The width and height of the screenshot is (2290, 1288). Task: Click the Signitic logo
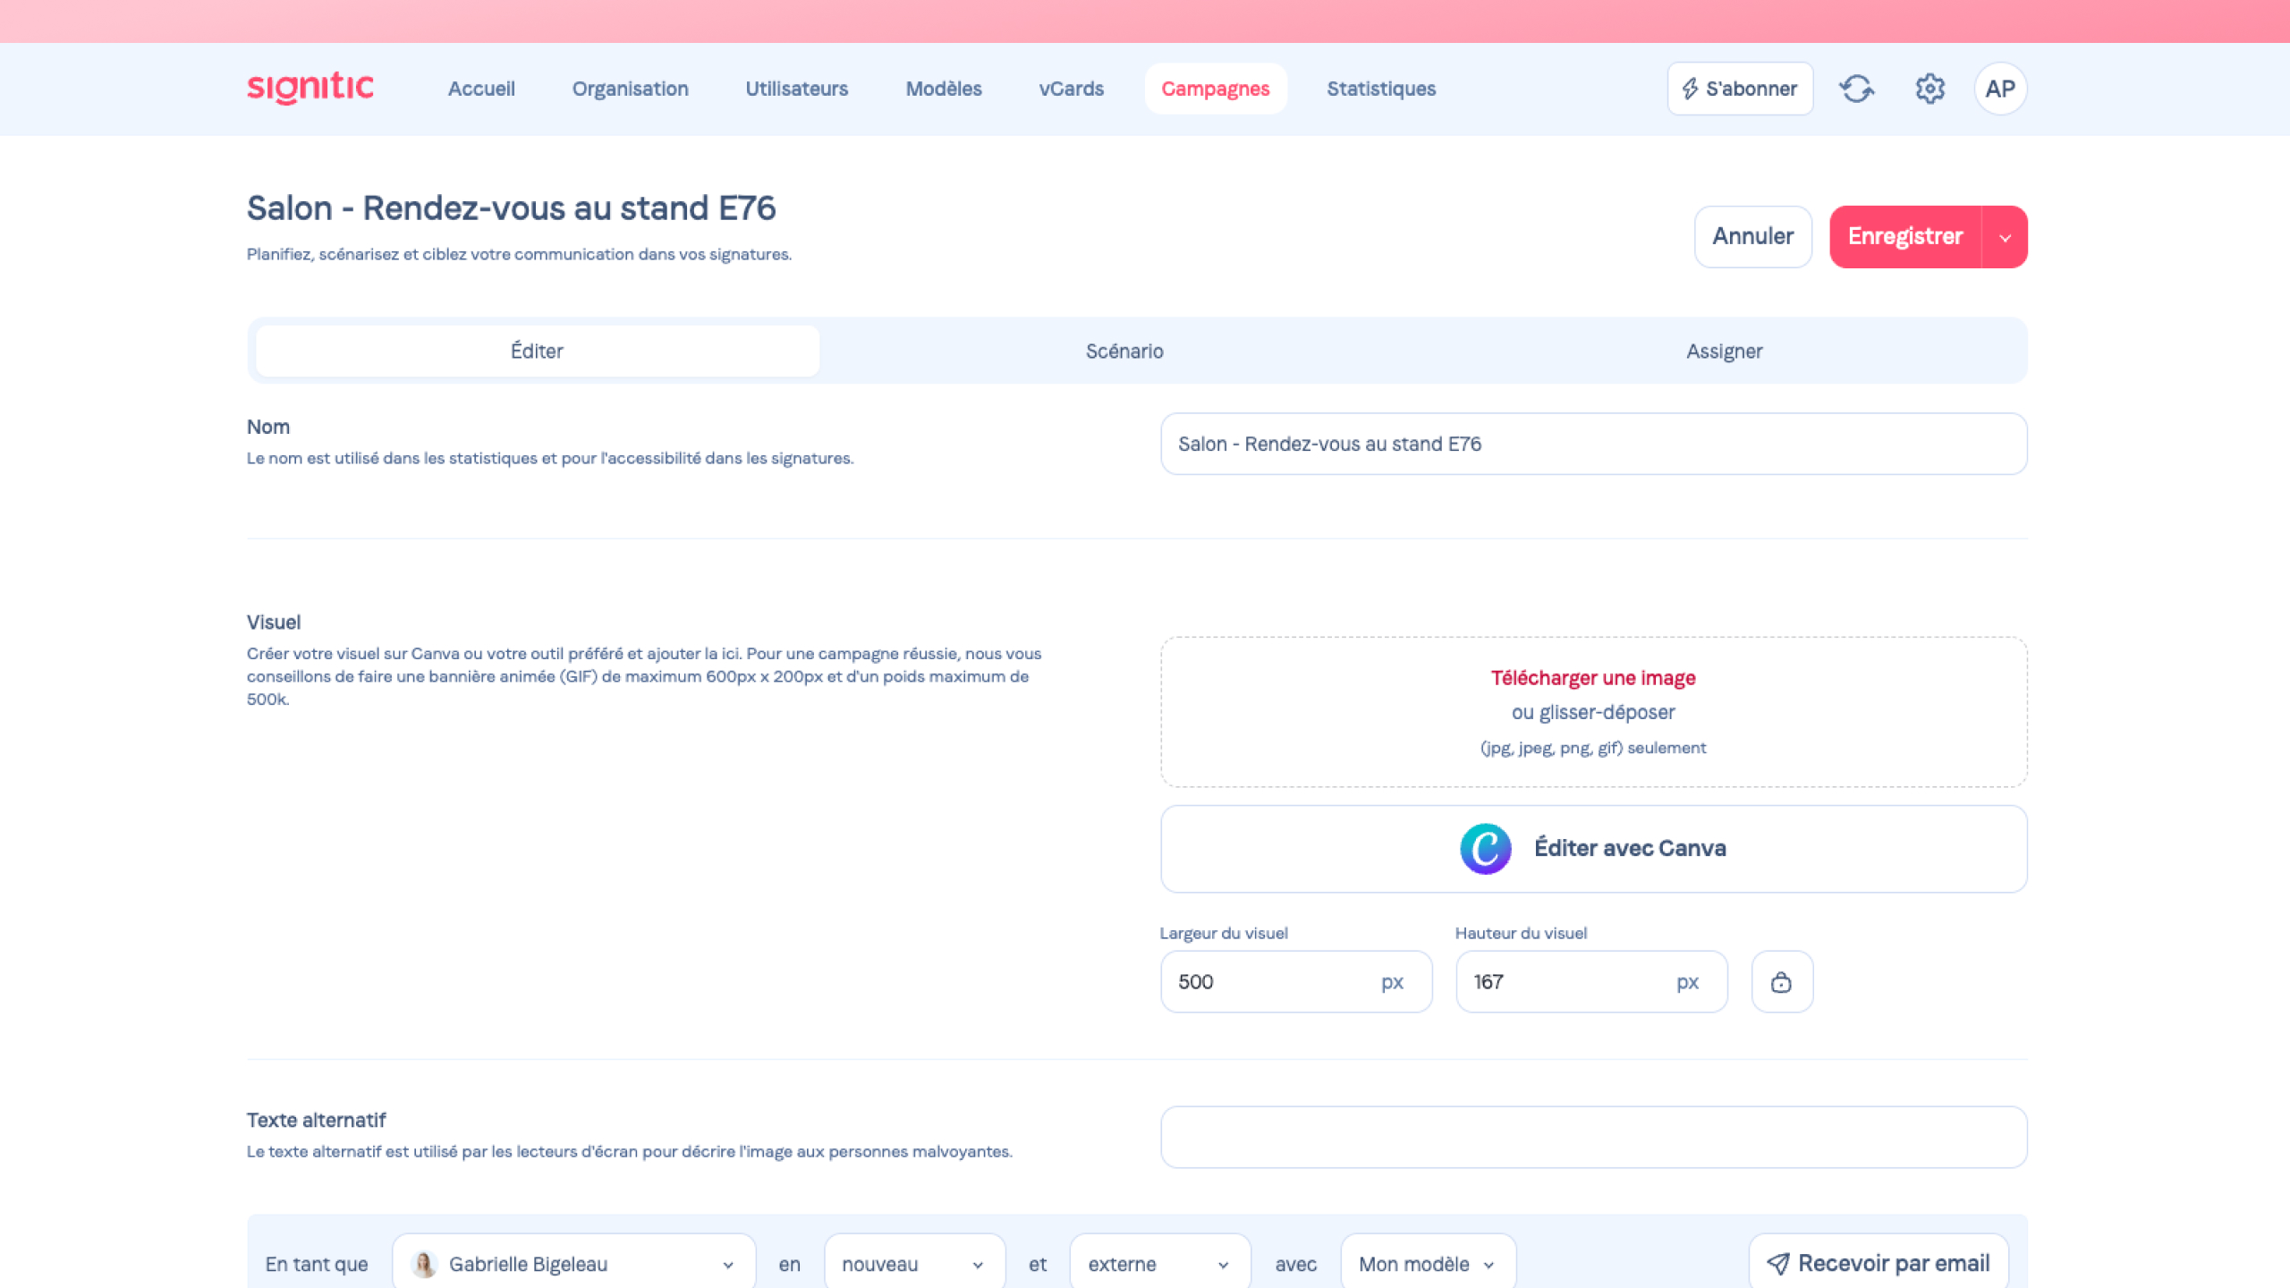pos(310,88)
